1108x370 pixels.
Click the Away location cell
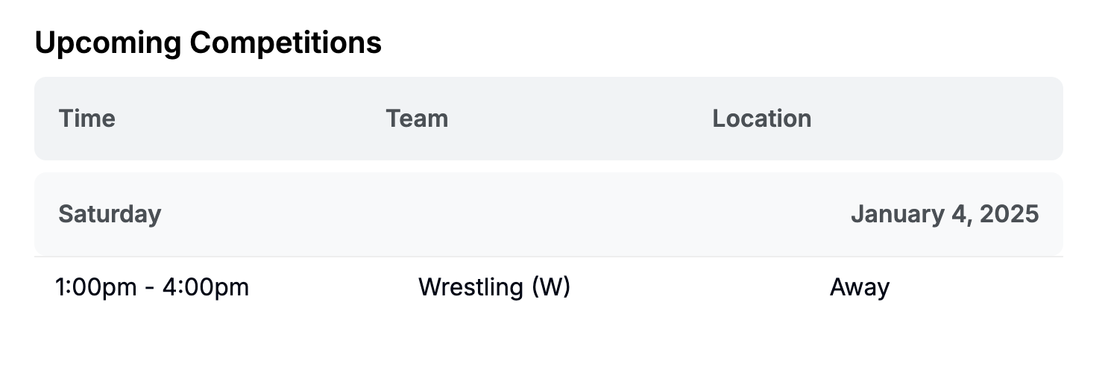pyautogui.click(x=859, y=287)
